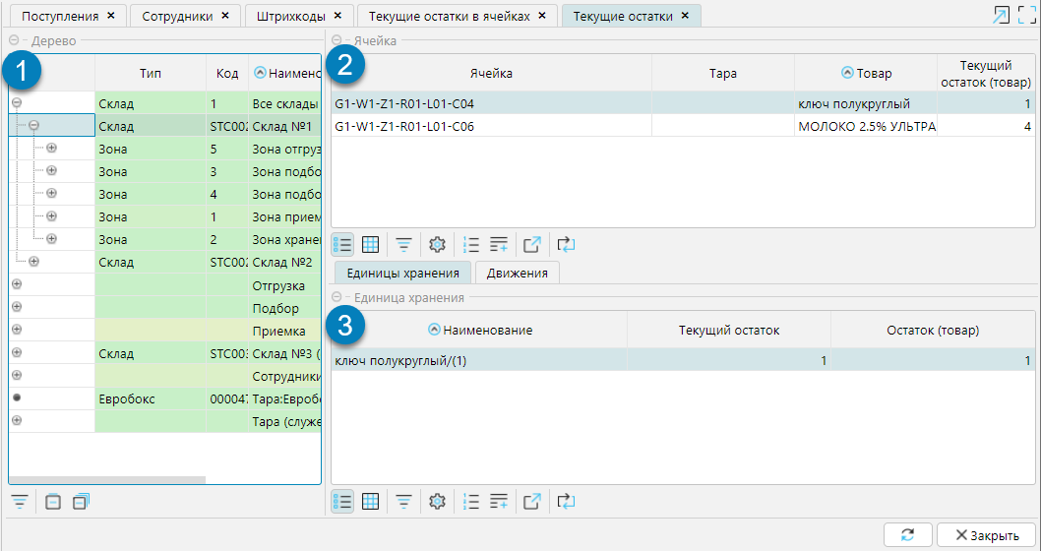Select the ключ полукруглый/(1) row
1041x551 pixels.
click(683, 360)
